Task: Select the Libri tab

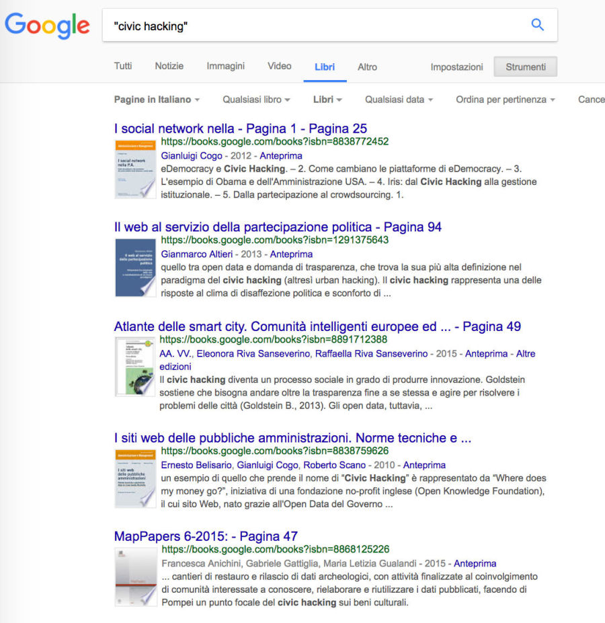Action: 325,67
